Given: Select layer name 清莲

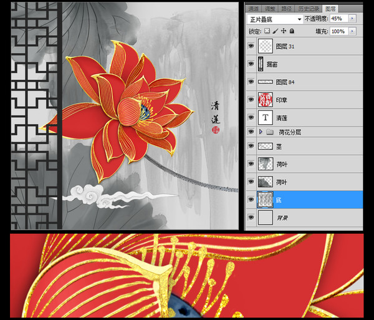Looking at the screenshot, I should pos(282,118).
